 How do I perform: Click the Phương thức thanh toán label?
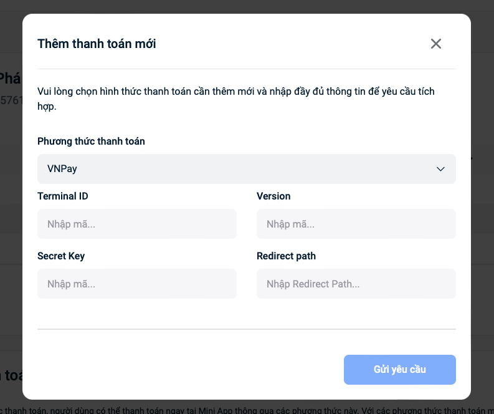click(91, 142)
